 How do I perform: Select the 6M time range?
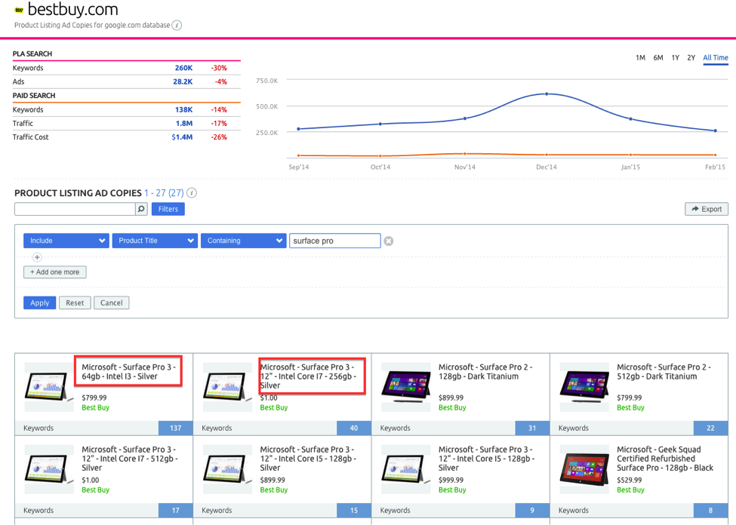[658, 58]
